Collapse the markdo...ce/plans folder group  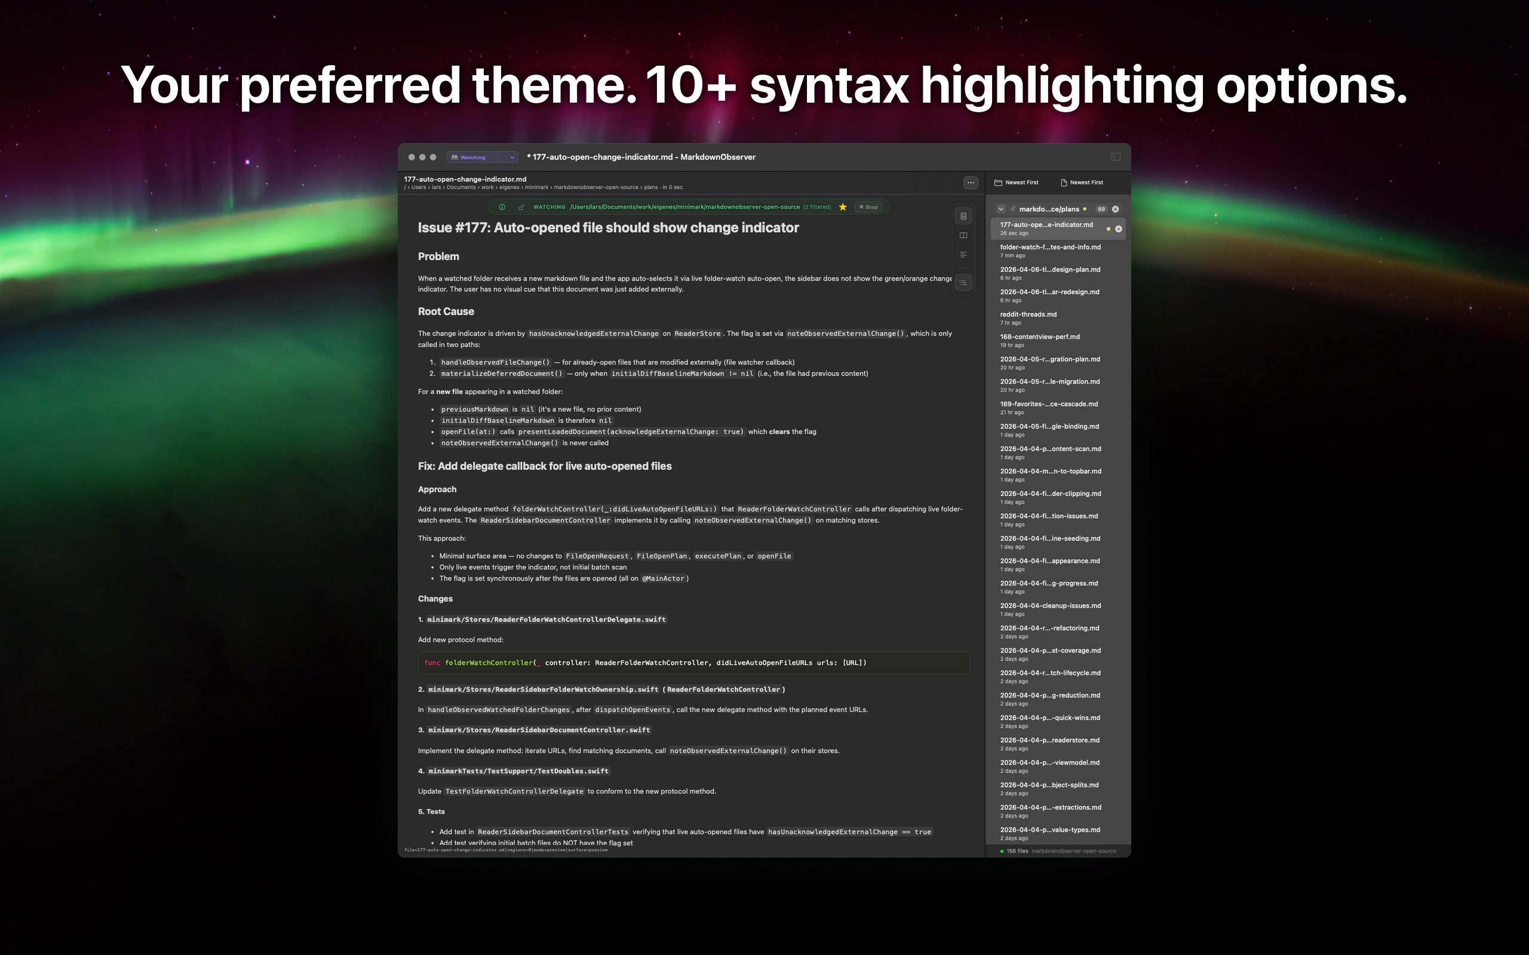pyautogui.click(x=1002, y=209)
